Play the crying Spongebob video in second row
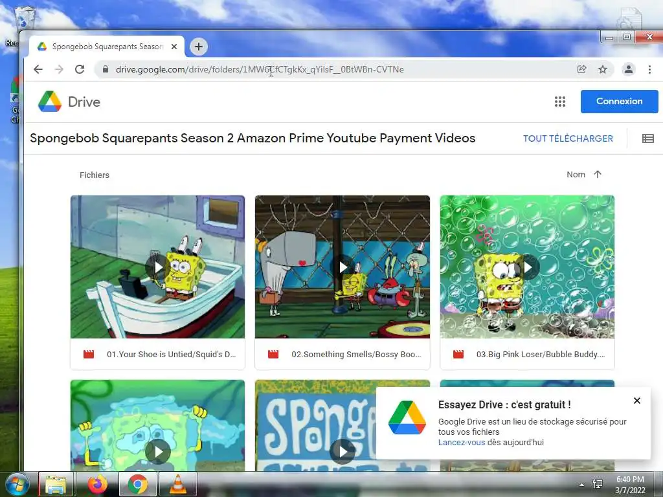This screenshot has width=663, height=497. 158,451
